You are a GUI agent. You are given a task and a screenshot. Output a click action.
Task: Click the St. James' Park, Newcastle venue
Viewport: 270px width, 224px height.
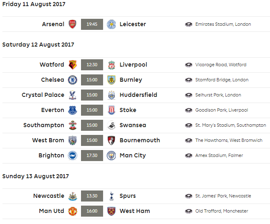click(223, 196)
